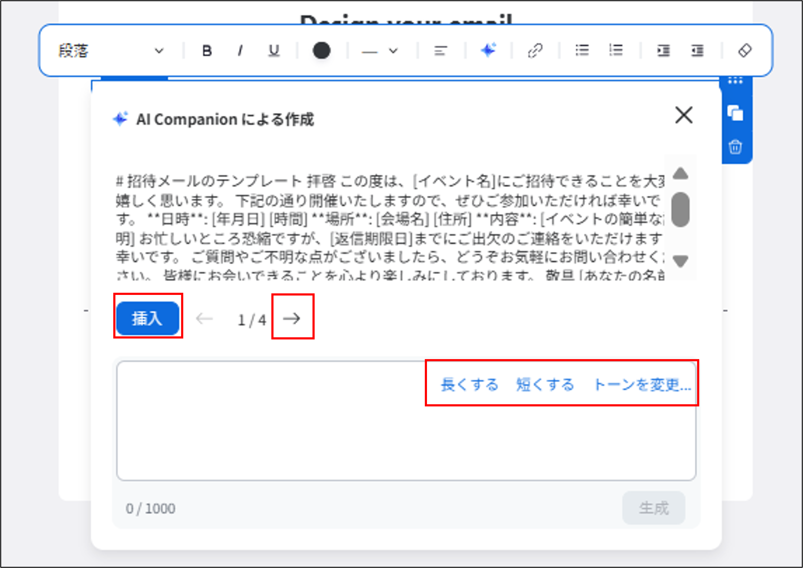Close the AI Companion panel

coord(684,115)
